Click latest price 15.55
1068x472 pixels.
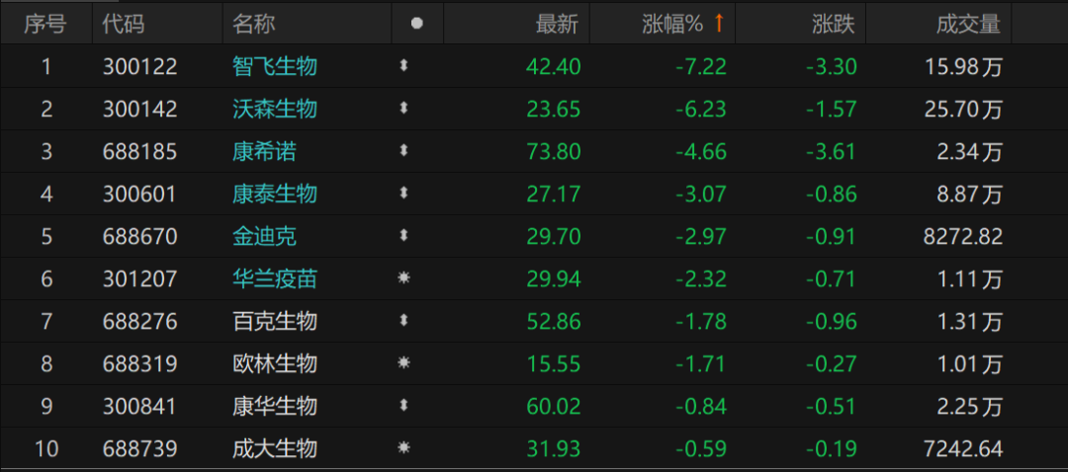[x=554, y=363]
